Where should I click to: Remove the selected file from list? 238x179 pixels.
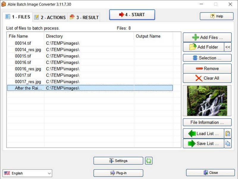point(207,69)
